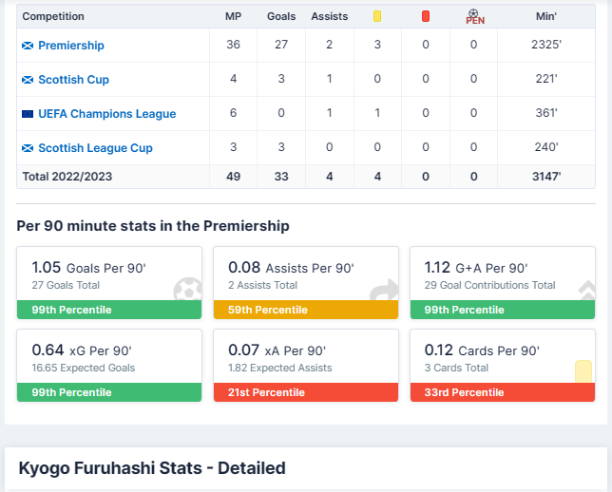Image resolution: width=612 pixels, height=492 pixels.
Task: Click the arrow icon in Assists card
Action: tap(385, 290)
